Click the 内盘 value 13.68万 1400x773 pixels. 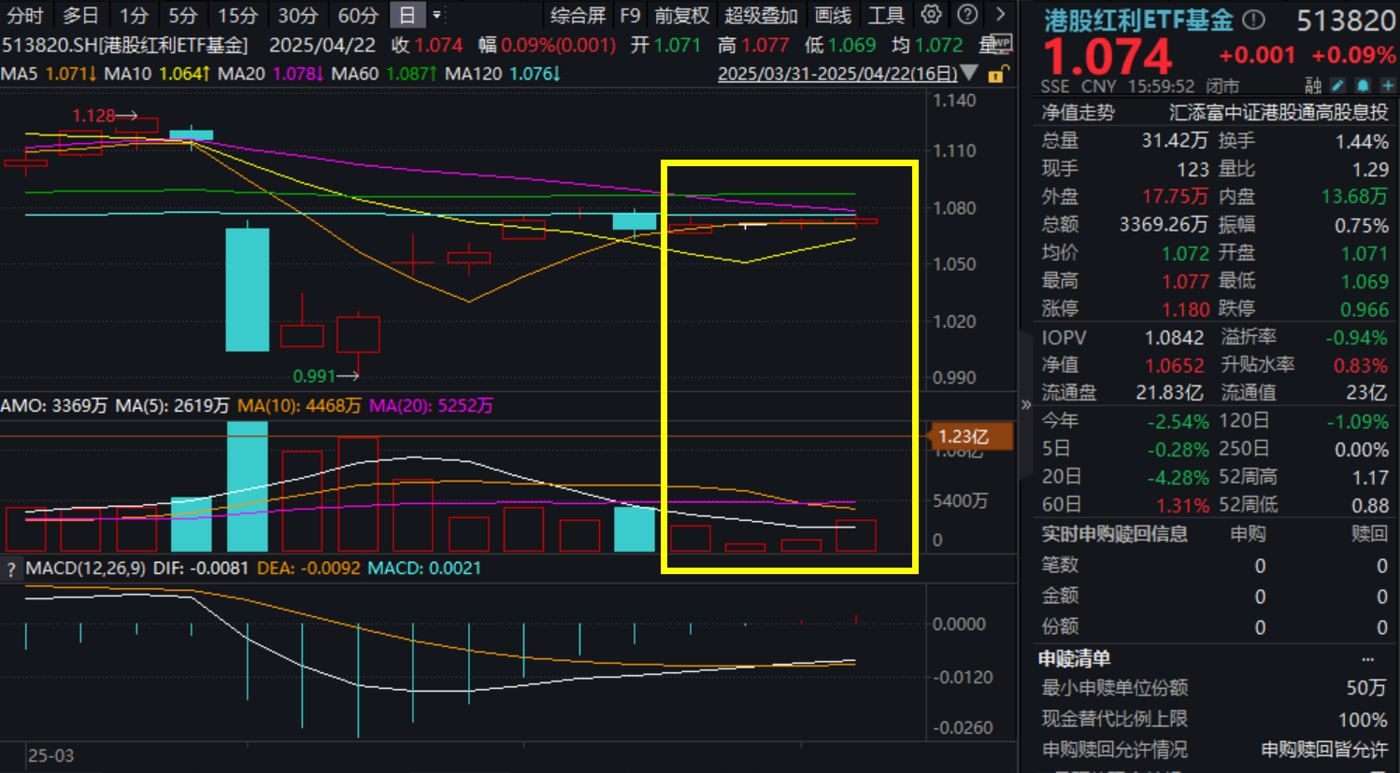1355,197
